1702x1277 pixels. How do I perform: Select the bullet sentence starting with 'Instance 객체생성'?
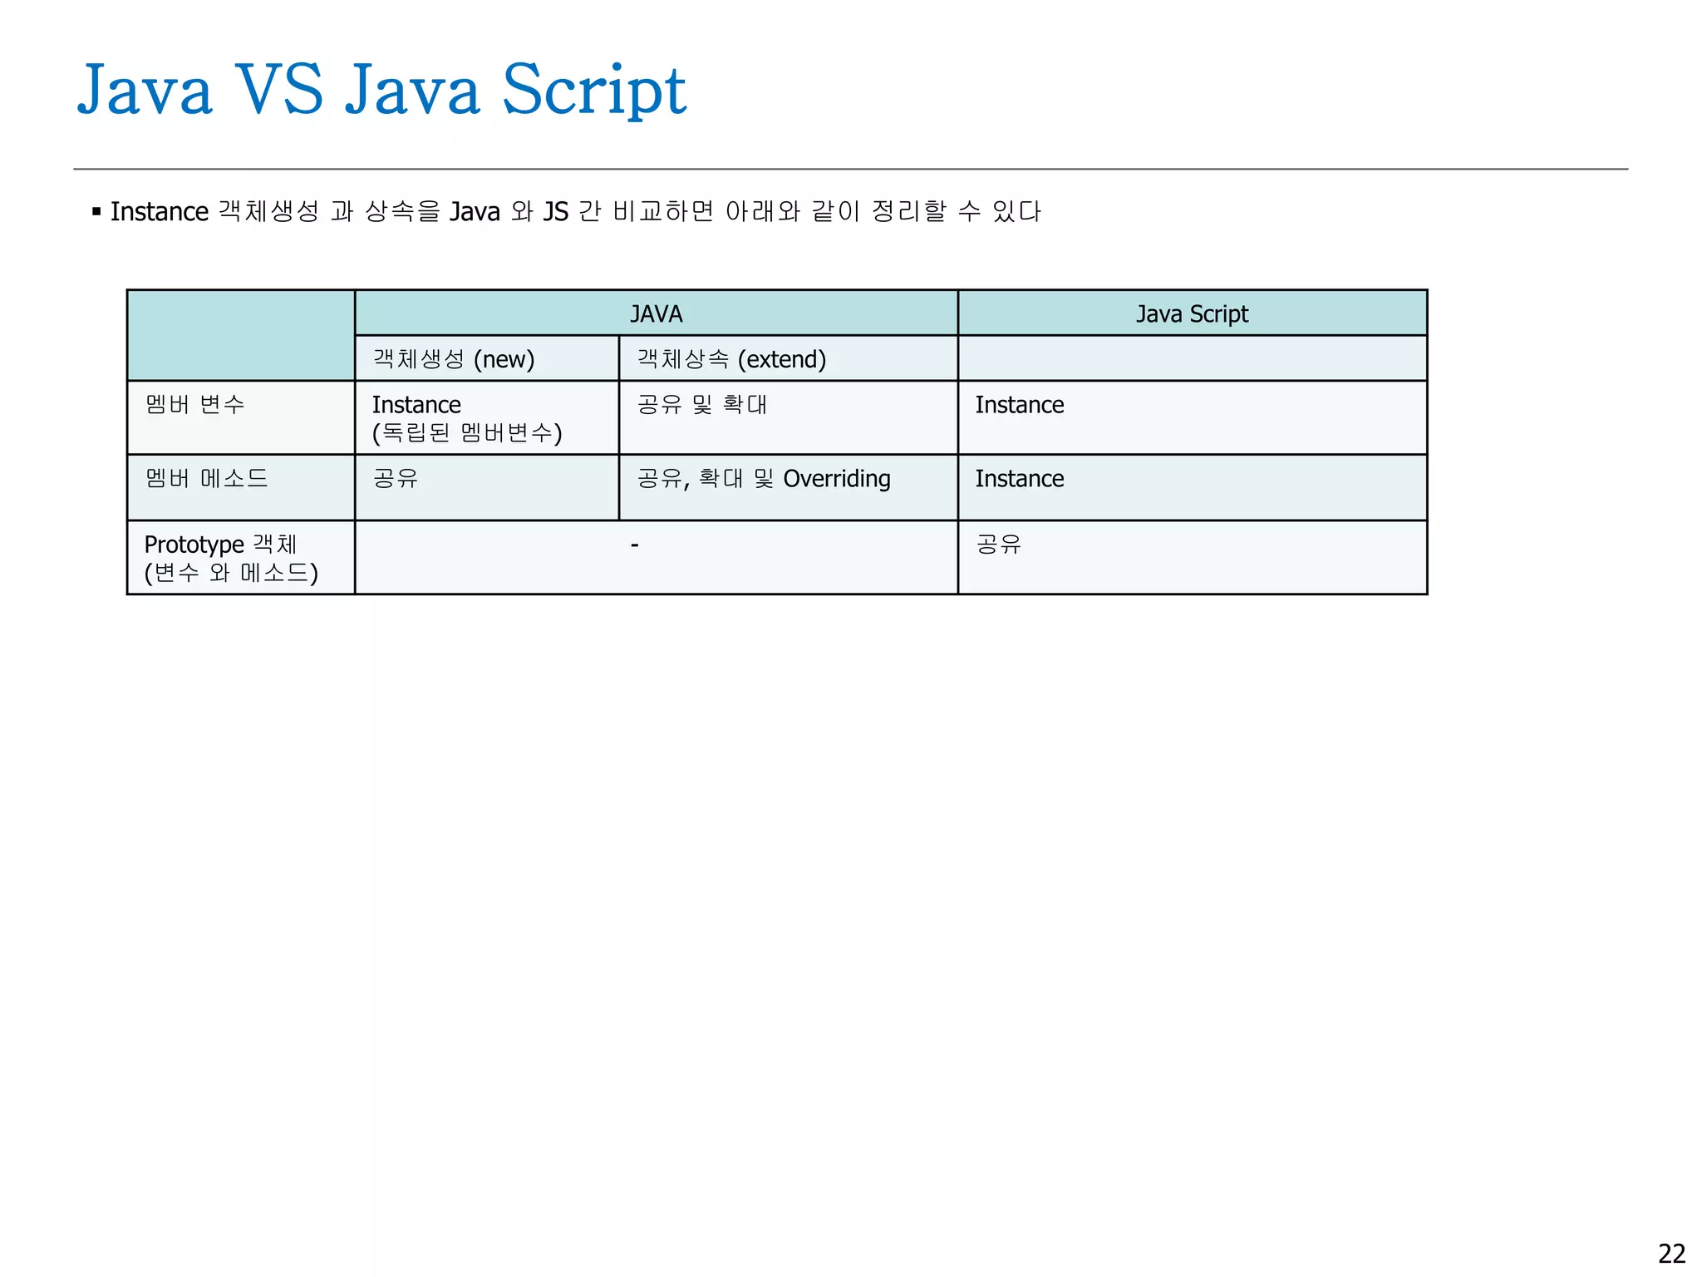coord(575,211)
